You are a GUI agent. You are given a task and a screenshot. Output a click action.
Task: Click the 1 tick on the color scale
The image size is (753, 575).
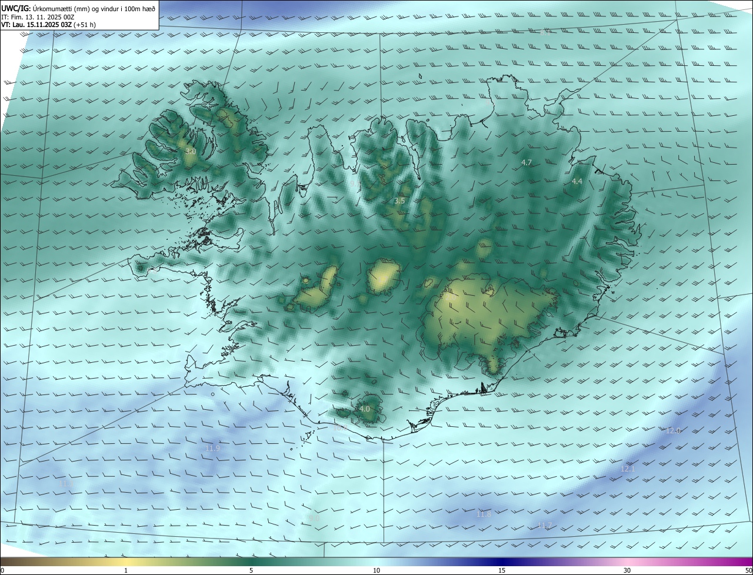(x=126, y=570)
